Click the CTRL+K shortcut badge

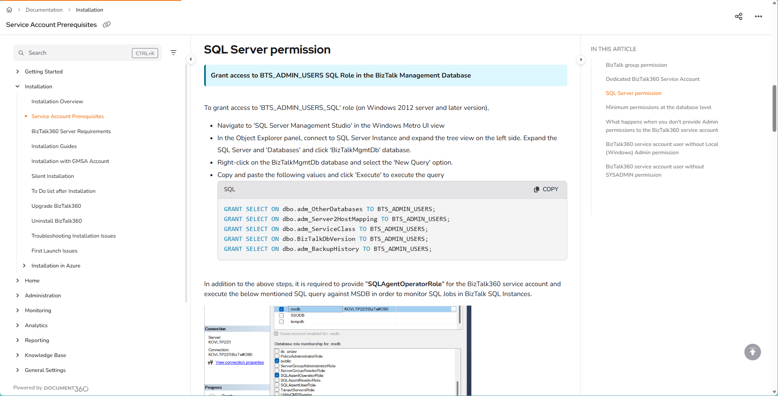point(145,53)
